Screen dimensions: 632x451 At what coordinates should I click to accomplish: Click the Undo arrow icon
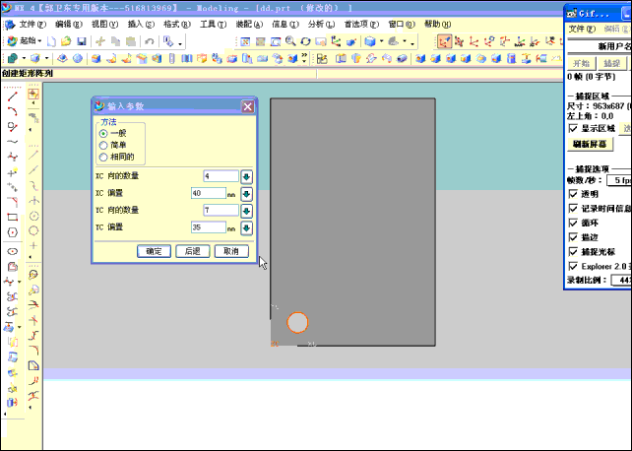(150, 41)
